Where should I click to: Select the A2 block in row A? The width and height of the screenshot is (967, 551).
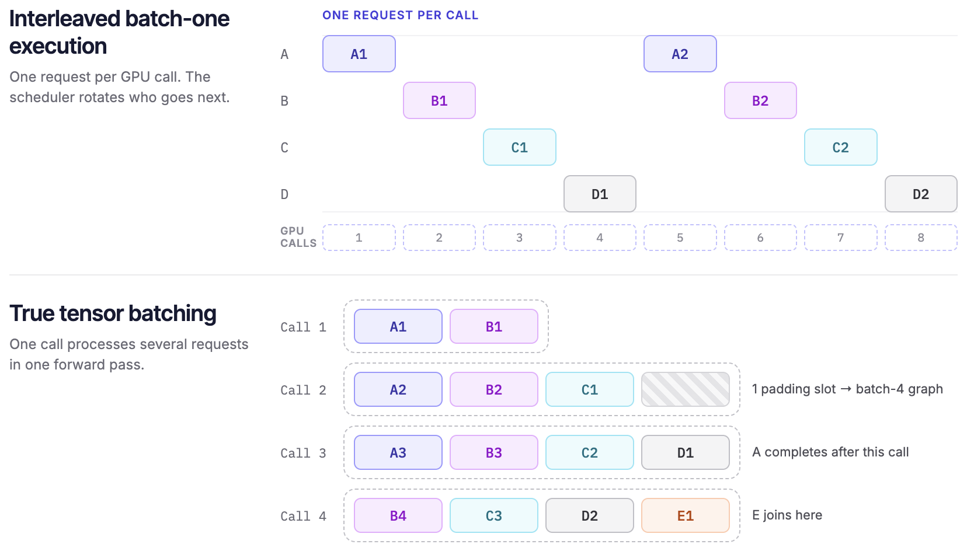click(680, 54)
